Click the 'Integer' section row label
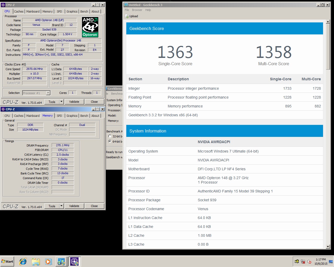Image resolution: width=334 pixels, height=267 pixels. click(x=134, y=88)
